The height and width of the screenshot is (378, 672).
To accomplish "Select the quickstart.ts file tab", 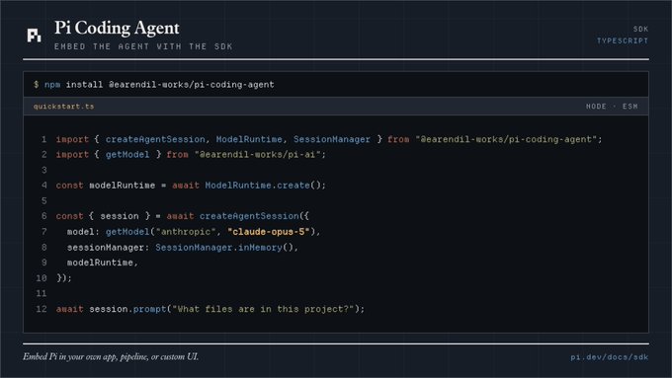I will pyautogui.click(x=64, y=107).
